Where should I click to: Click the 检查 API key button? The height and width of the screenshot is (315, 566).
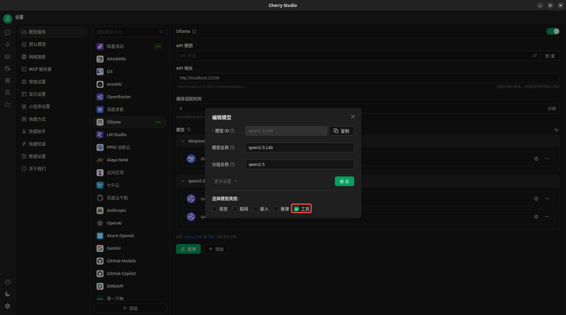tap(550, 56)
